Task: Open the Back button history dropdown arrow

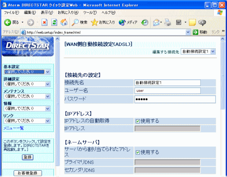Action: point(23,22)
